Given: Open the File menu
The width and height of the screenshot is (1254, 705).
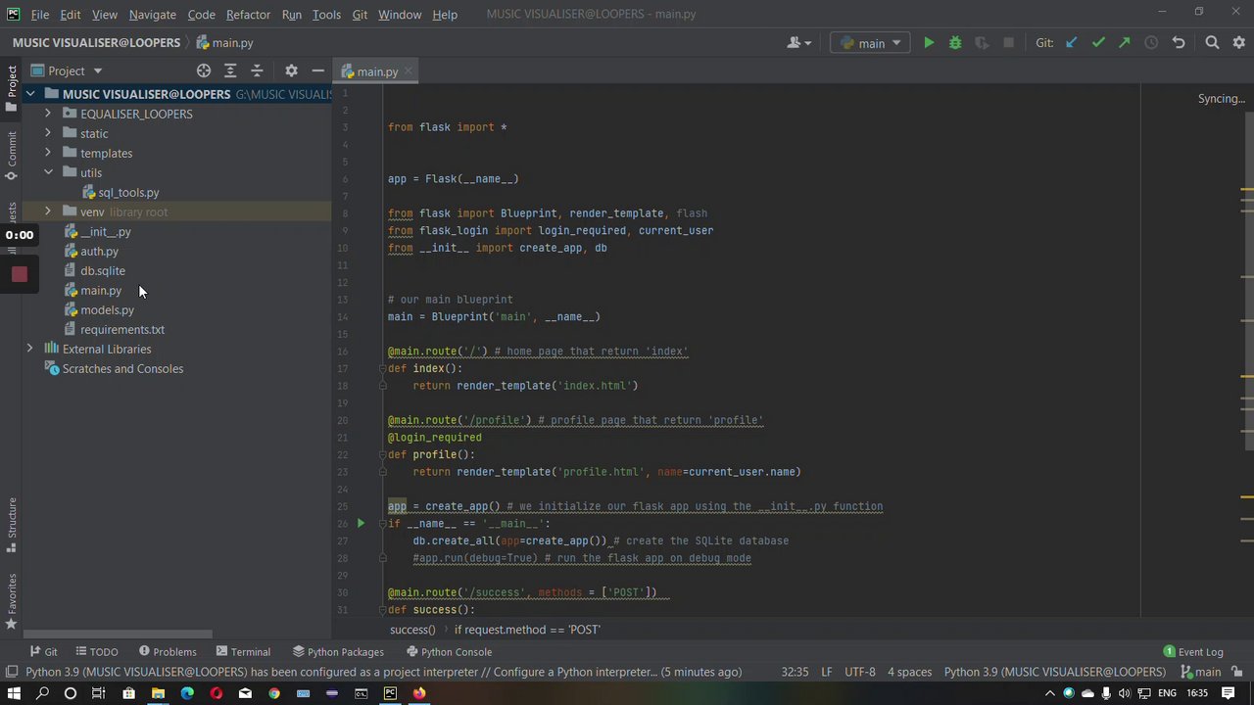Looking at the screenshot, I should coord(40,15).
